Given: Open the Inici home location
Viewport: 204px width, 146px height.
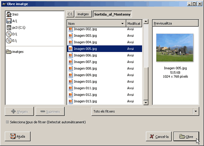Looking at the screenshot, I should click(x=12, y=14).
